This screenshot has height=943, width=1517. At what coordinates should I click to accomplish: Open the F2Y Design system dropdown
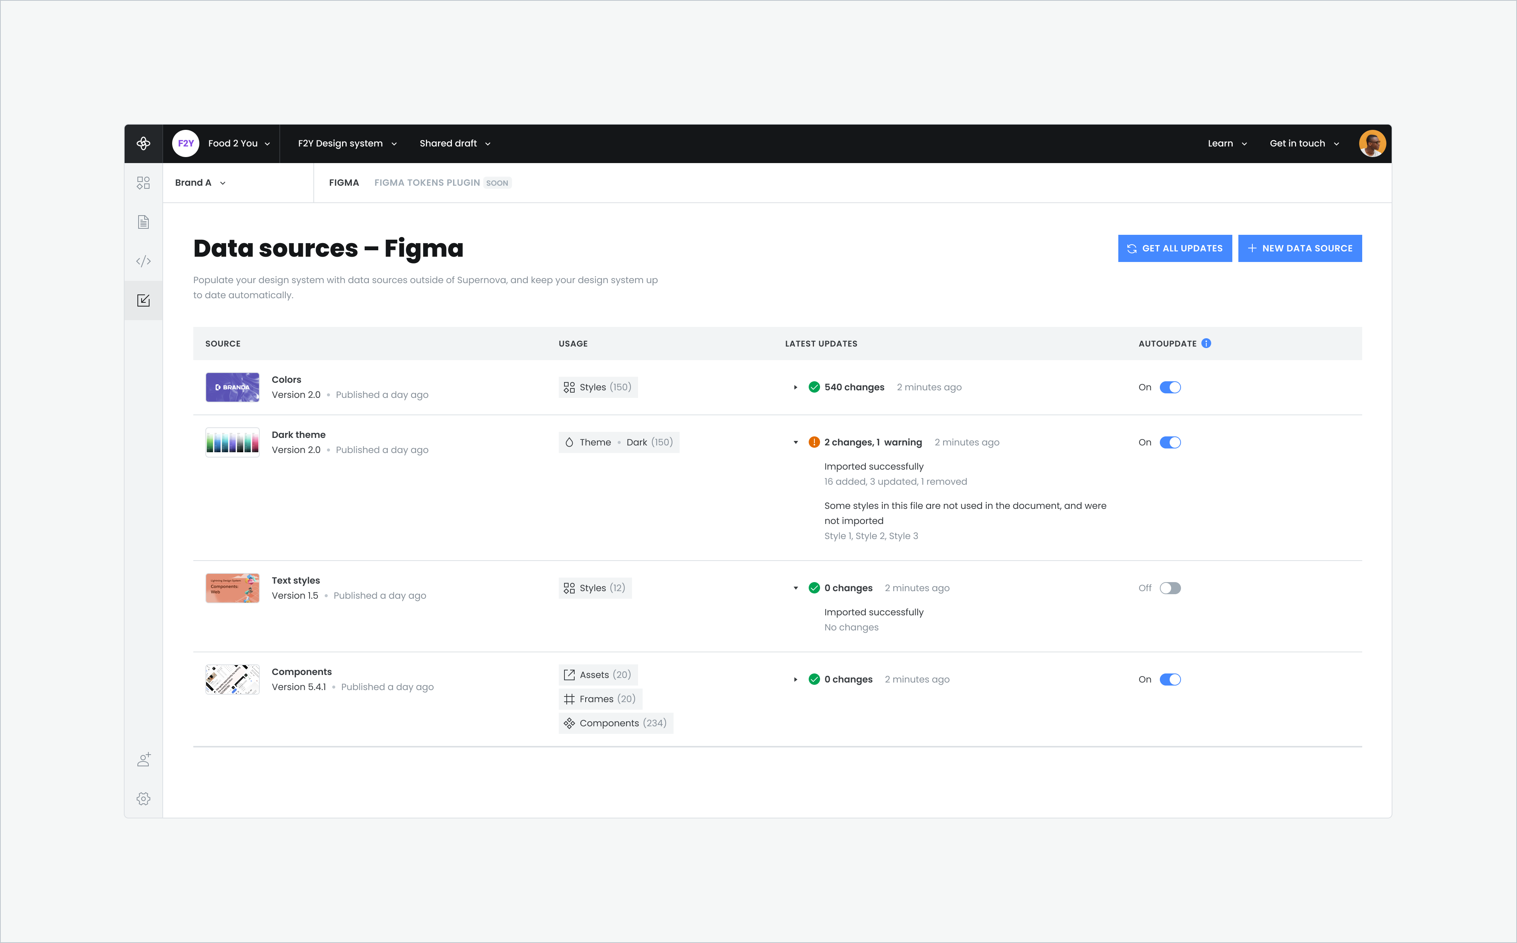[x=347, y=143]
